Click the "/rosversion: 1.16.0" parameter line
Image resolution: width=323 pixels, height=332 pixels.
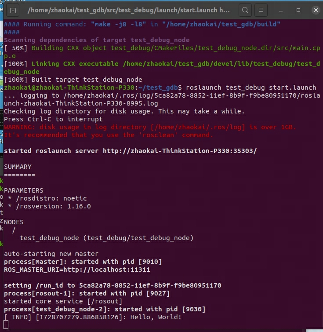pos(50,206)
